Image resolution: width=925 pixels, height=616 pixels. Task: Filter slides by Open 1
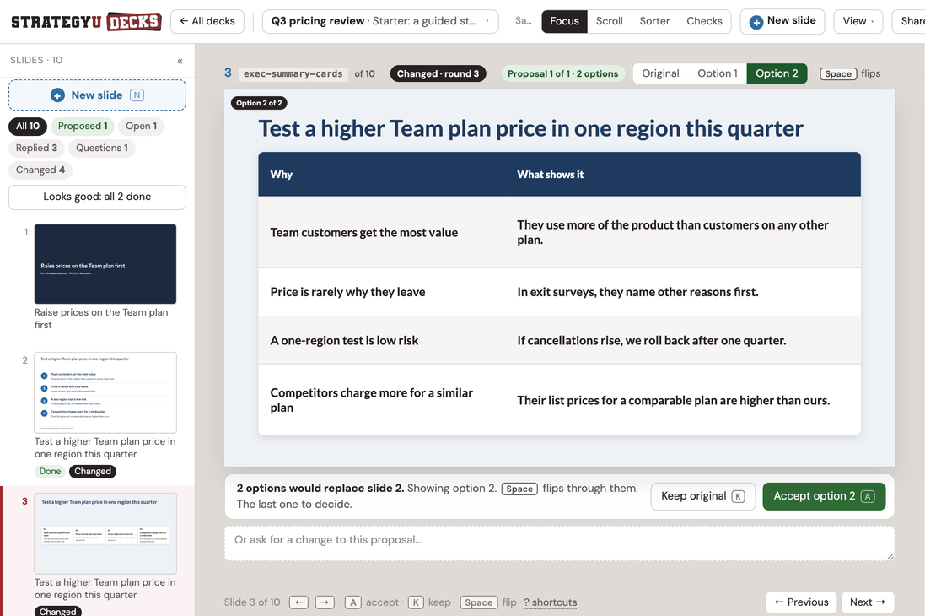click(x=141, y=126)
